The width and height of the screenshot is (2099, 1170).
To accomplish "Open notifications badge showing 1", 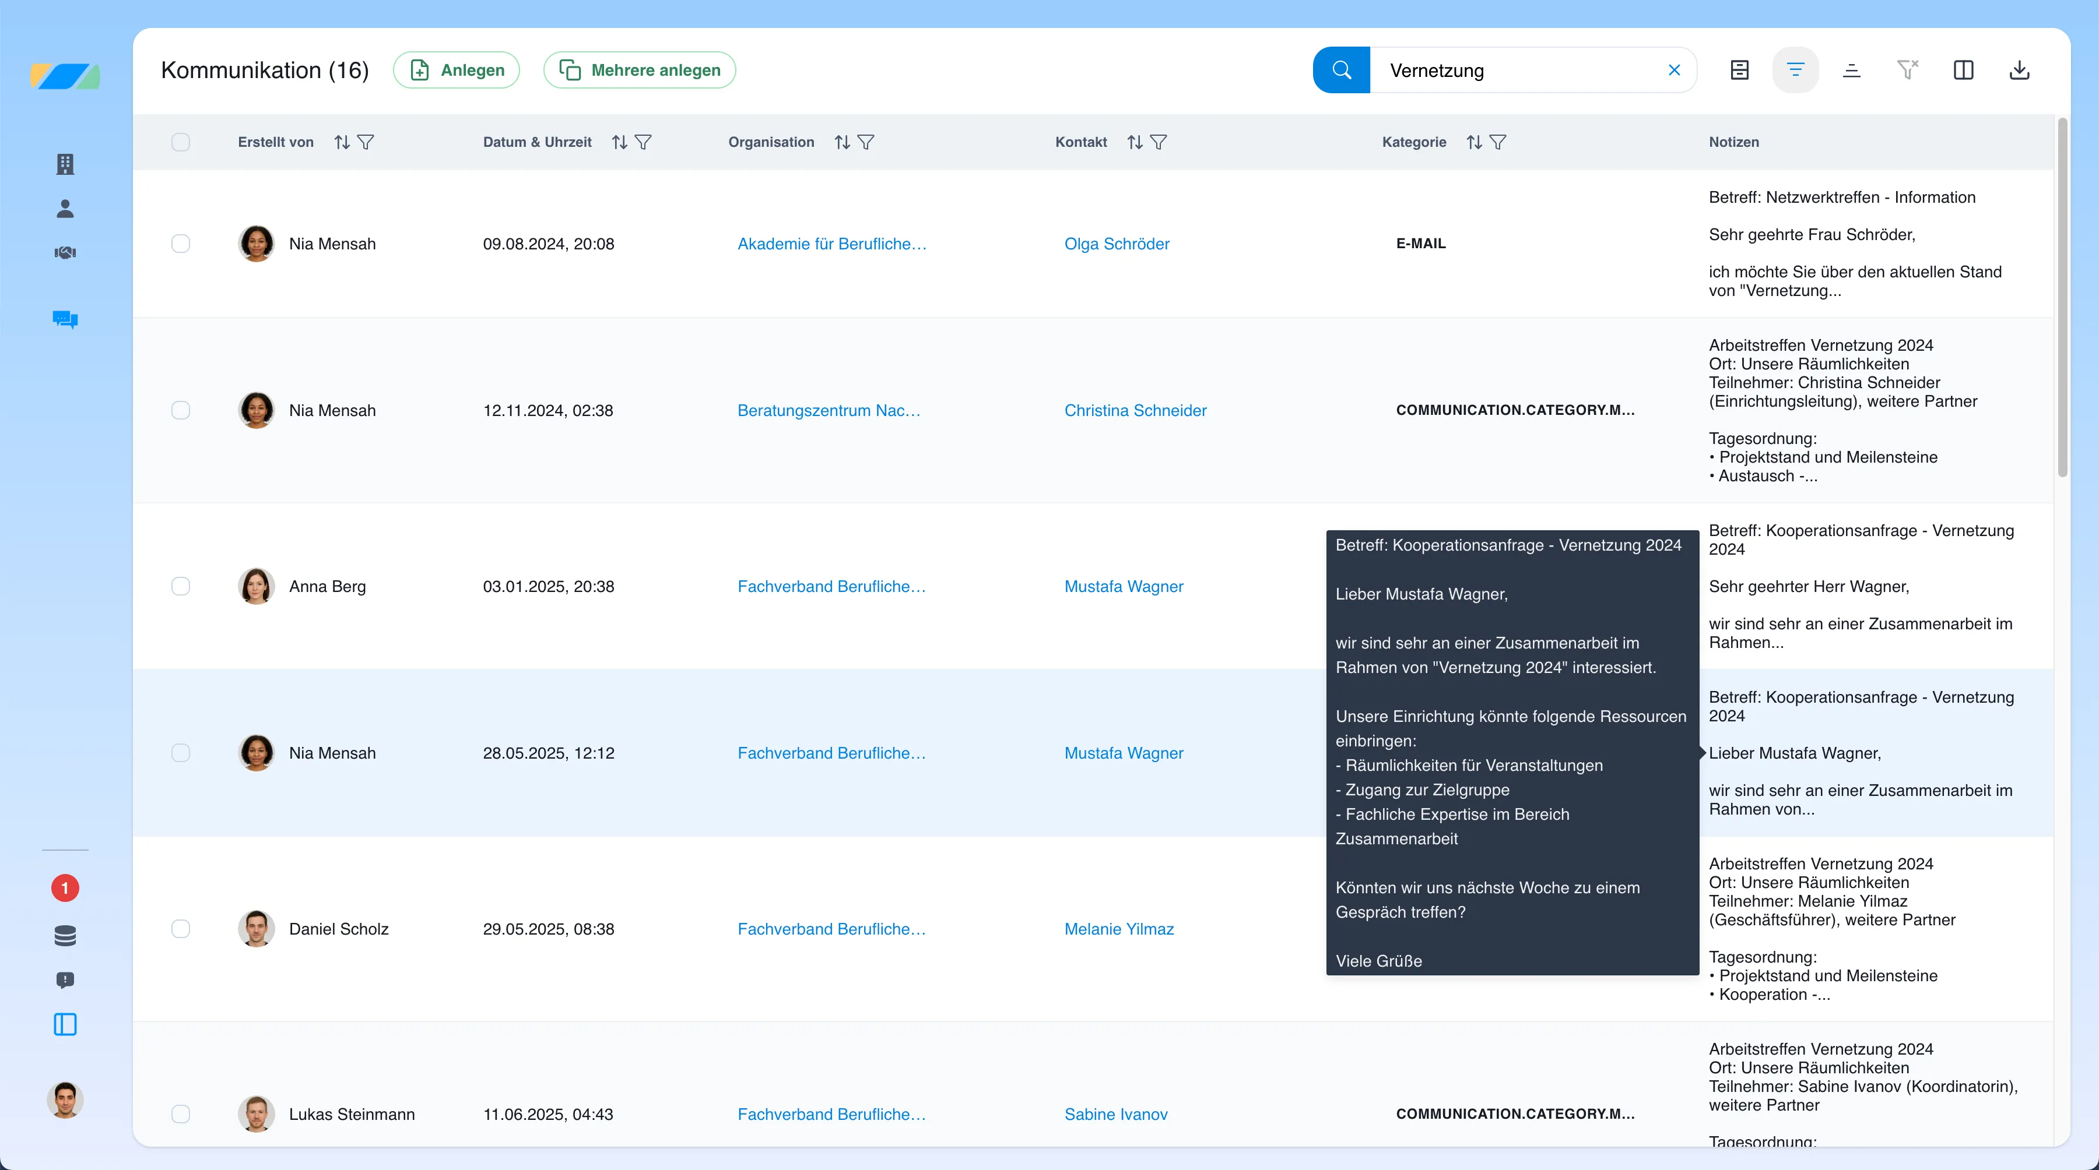I will pos(65,887).
